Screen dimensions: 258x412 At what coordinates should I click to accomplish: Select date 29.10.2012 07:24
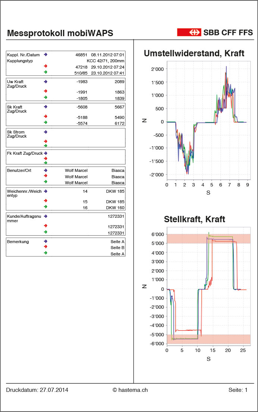107,67
